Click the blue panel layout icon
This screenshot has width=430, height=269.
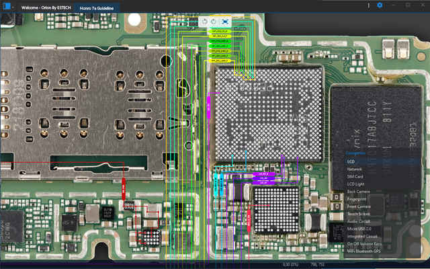click(x=5, y=6)
